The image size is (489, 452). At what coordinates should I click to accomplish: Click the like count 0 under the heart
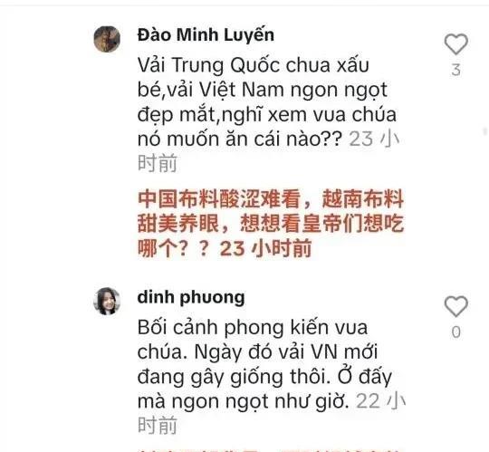(x=455, y=332)
